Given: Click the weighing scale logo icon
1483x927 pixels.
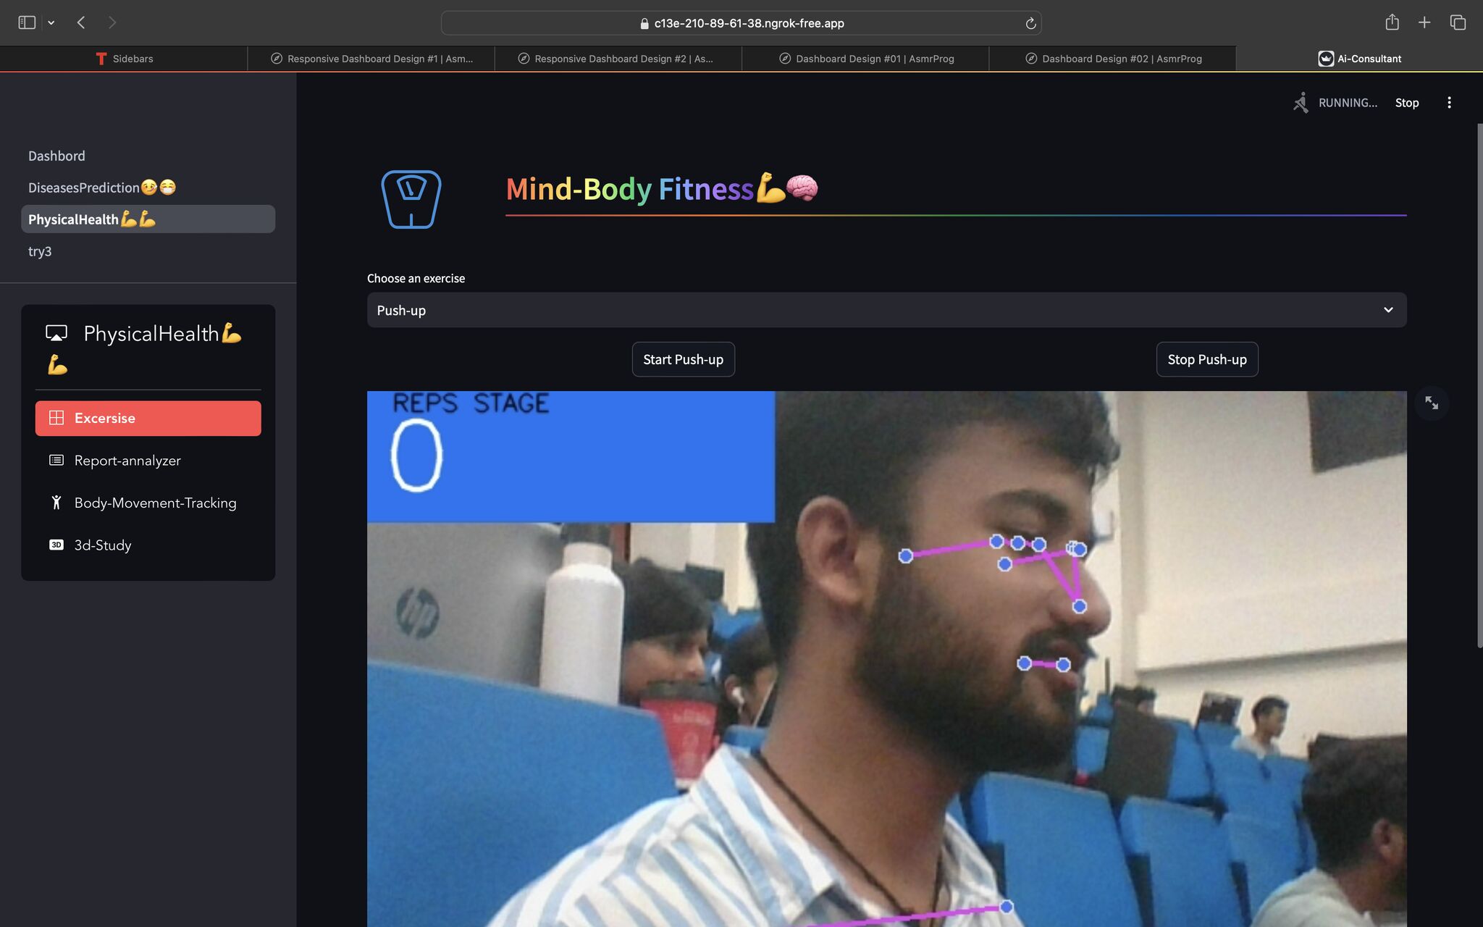Looking at the screenshot, I should [x=411, y=199].
